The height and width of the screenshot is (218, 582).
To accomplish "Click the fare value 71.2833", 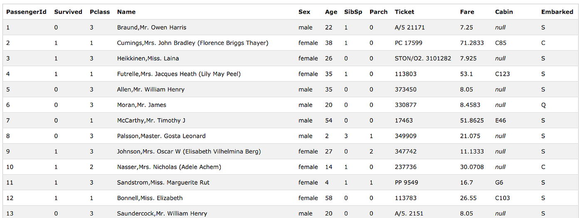I will click(472, 43).
